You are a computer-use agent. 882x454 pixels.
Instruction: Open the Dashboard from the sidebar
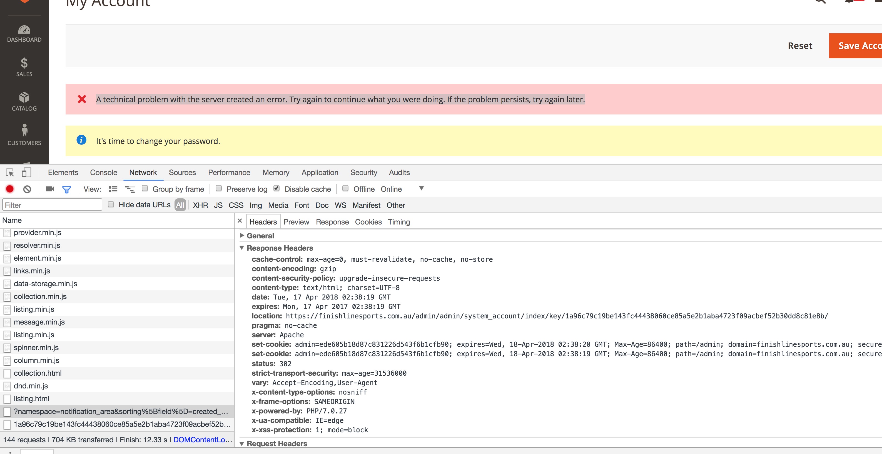(x=24, y=33)
